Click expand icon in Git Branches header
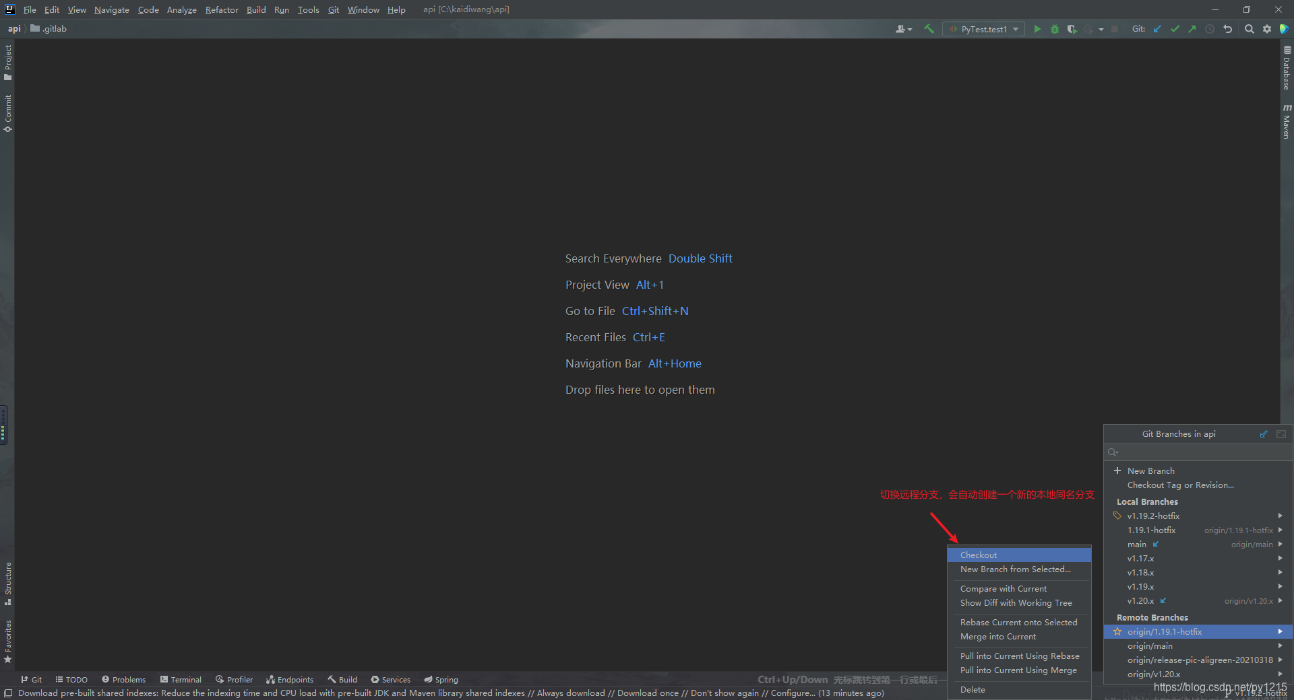Viewport: 1294px width, 700px height. [1281, 434]
